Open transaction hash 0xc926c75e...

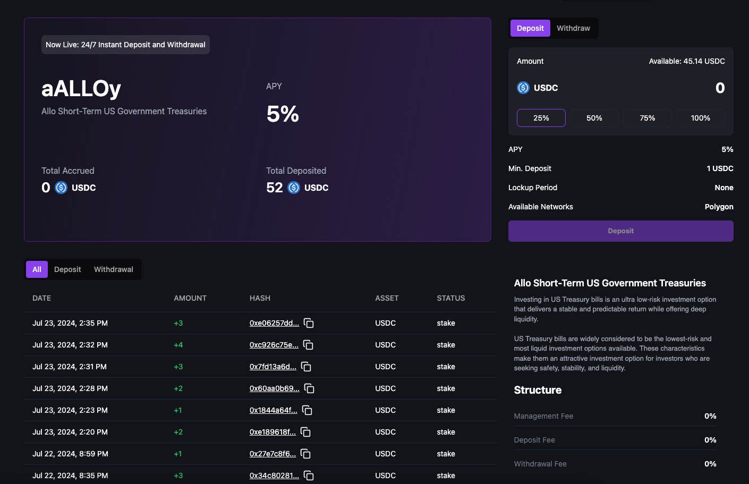[x=274, y=345]
